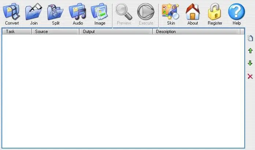Click the Description column header
Viewport: 255px width, 150px height.
tap(196, 32)
